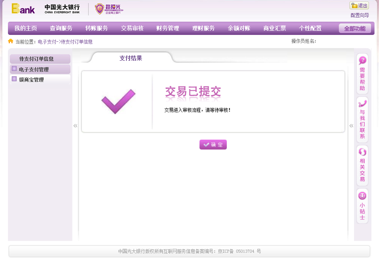This screenshot has height=258, width=379.
Task: Open the 理财服务 menu
Action: 203,28
